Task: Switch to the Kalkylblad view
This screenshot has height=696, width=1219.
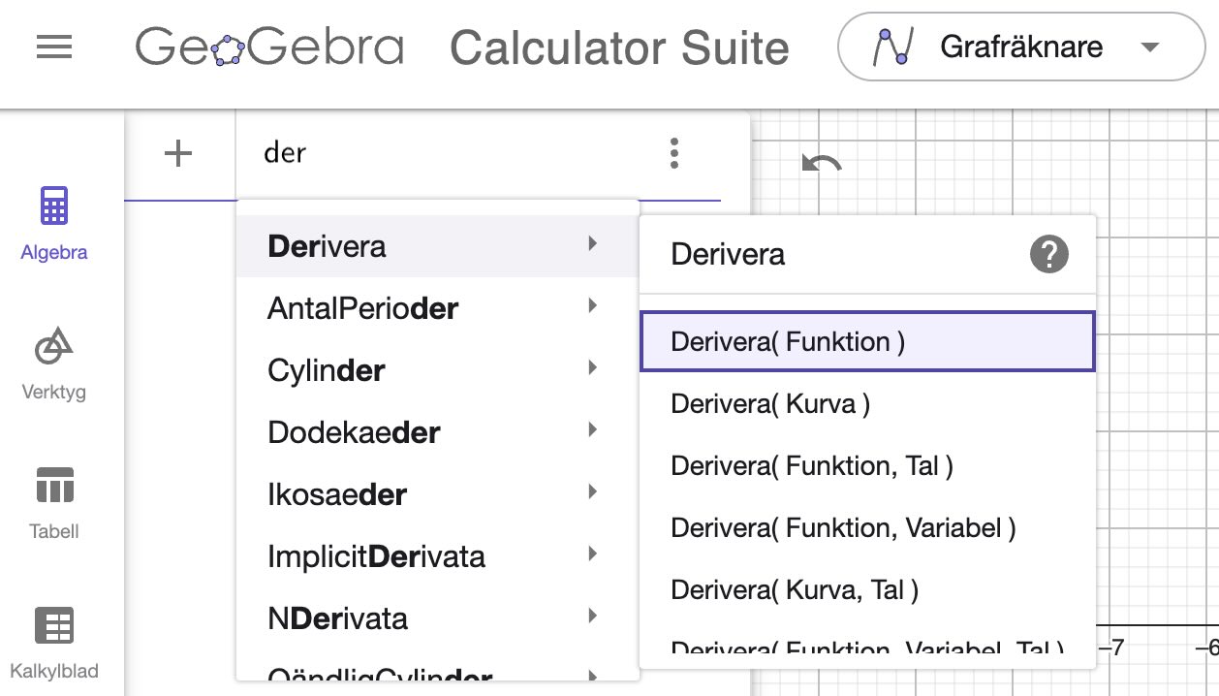Action: click(x=53, y=640)
